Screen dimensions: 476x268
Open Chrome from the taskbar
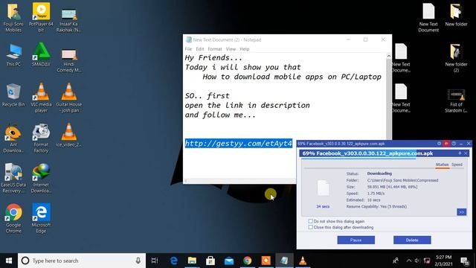pyautogui.click(x=248, y=261)
